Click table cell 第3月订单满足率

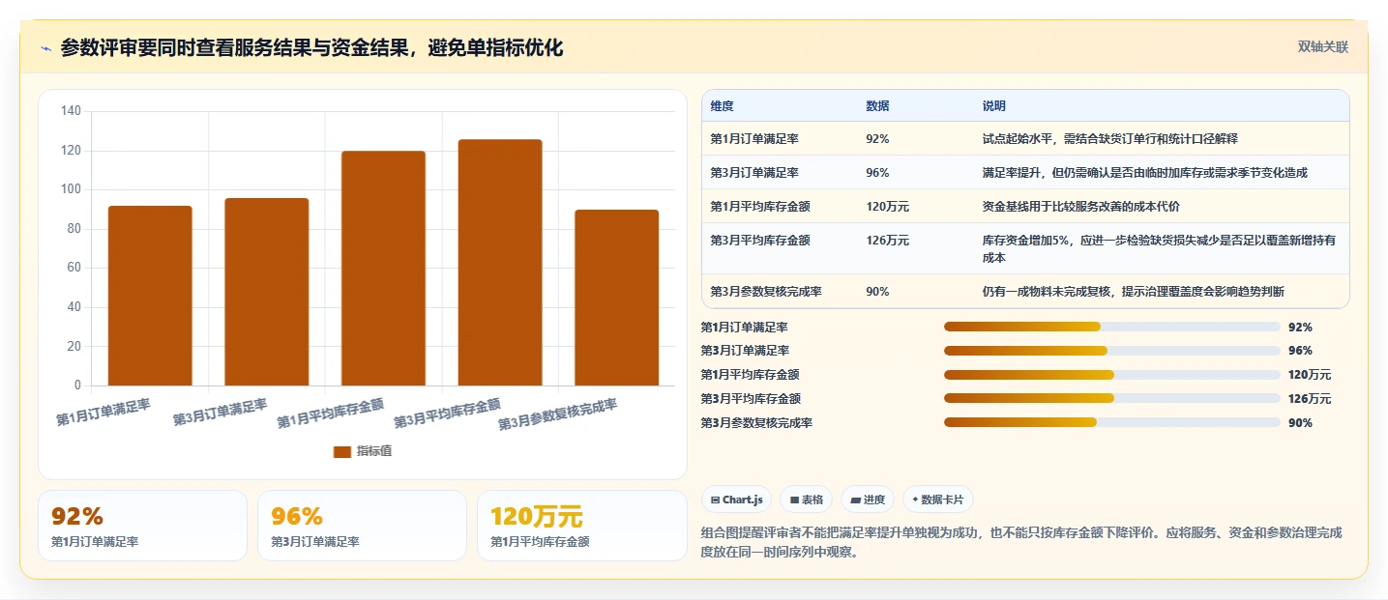click(x=754, y=173)
